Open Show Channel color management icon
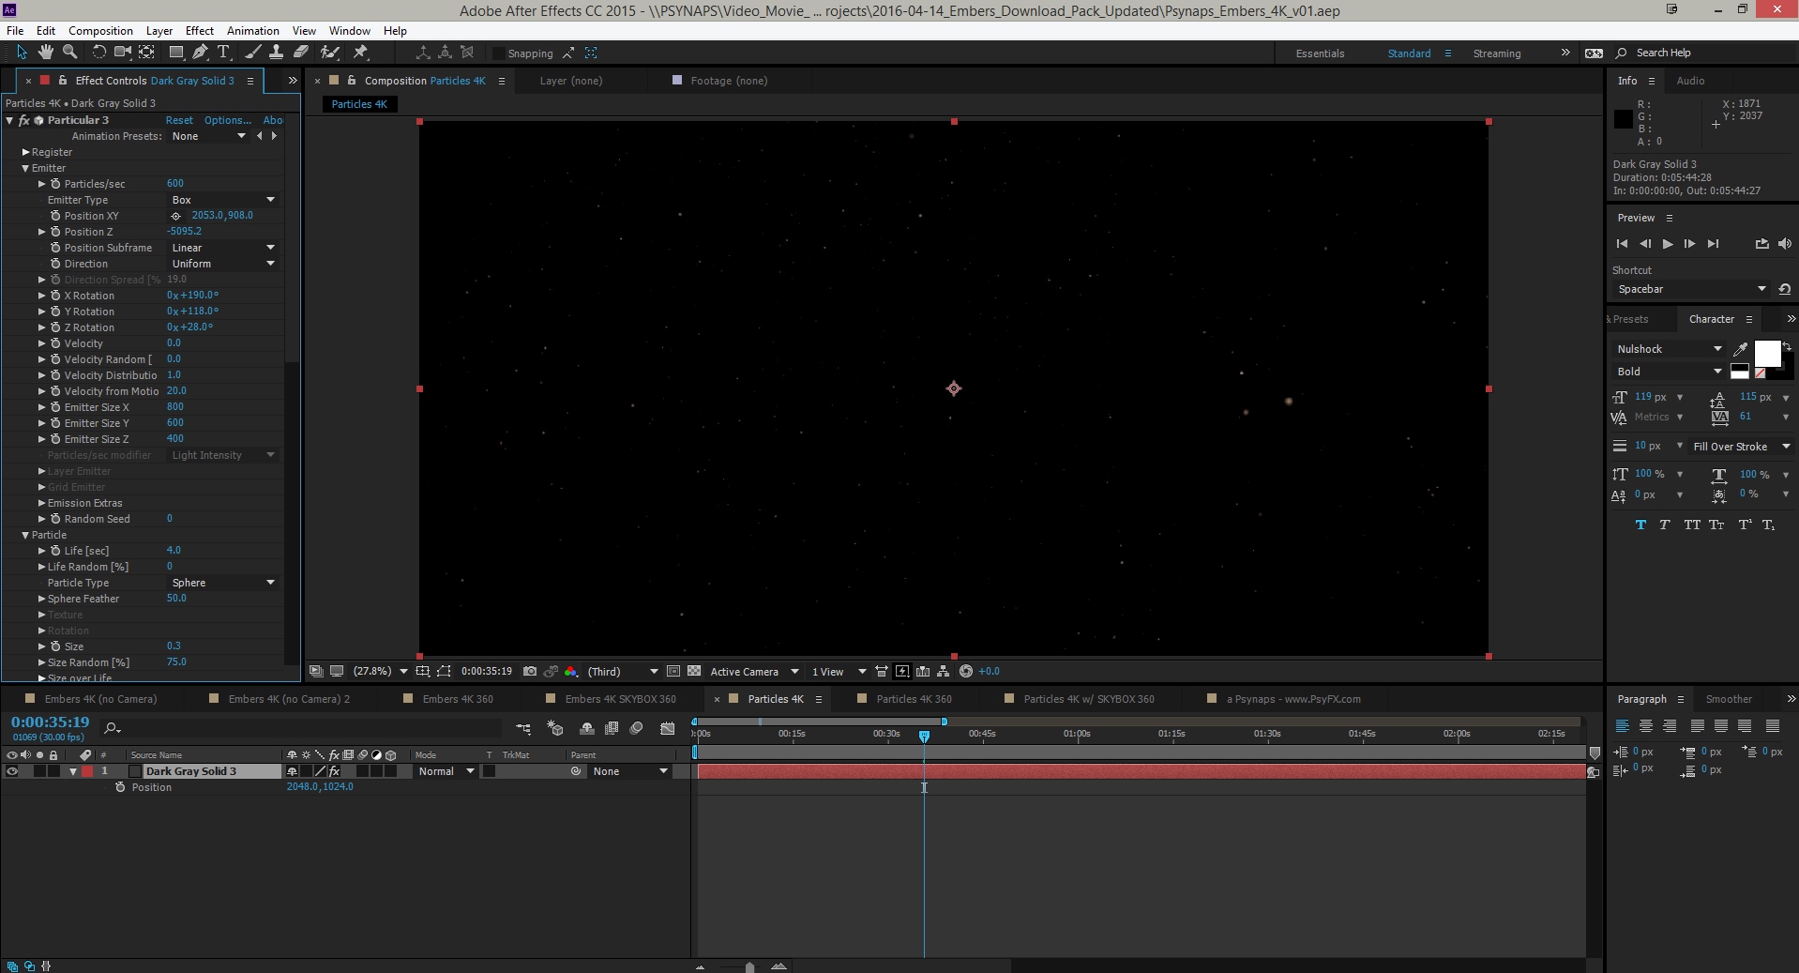The width and height of the screenshot is (1799, 973). coord(571,672)
